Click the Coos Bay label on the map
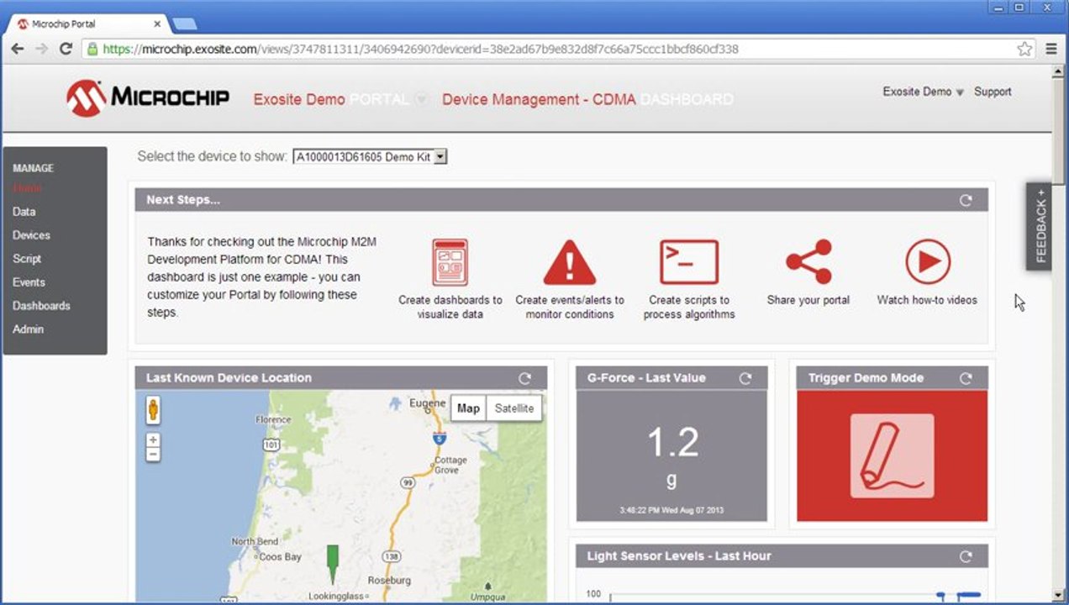Screen dimensions: 1069x605 coord(280,556)
